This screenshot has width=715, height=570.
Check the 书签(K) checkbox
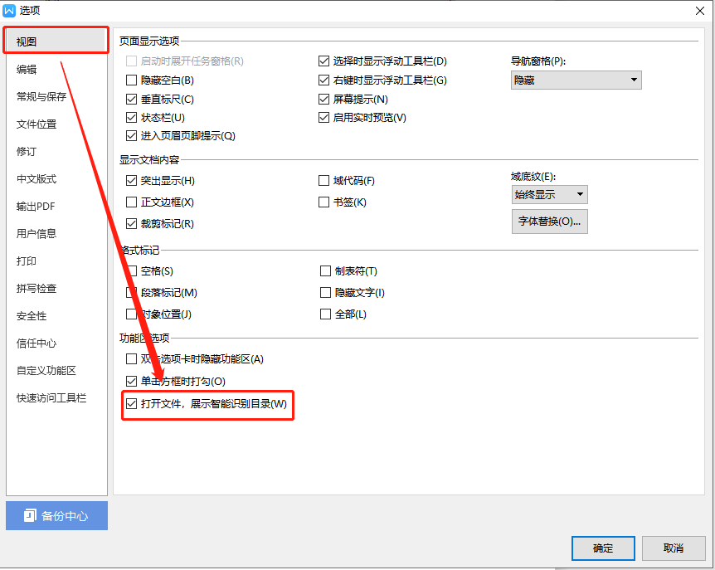pyautogui.click(x=323, y=202)
